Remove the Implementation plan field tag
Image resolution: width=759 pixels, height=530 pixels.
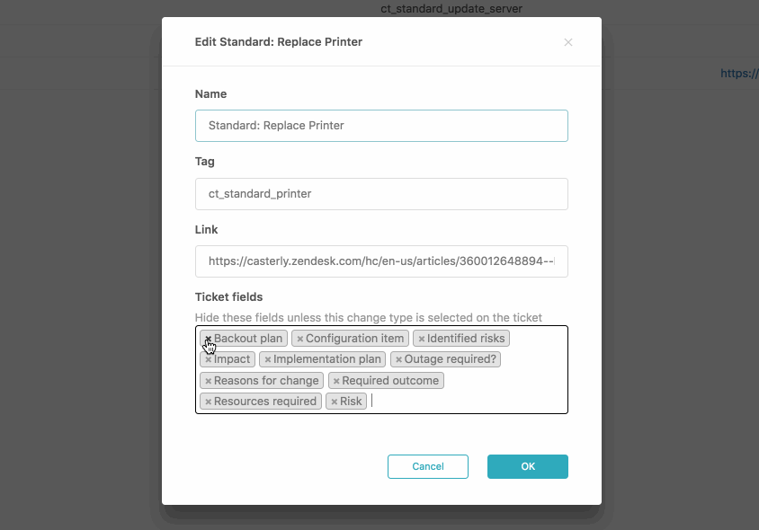pos(268,360)
